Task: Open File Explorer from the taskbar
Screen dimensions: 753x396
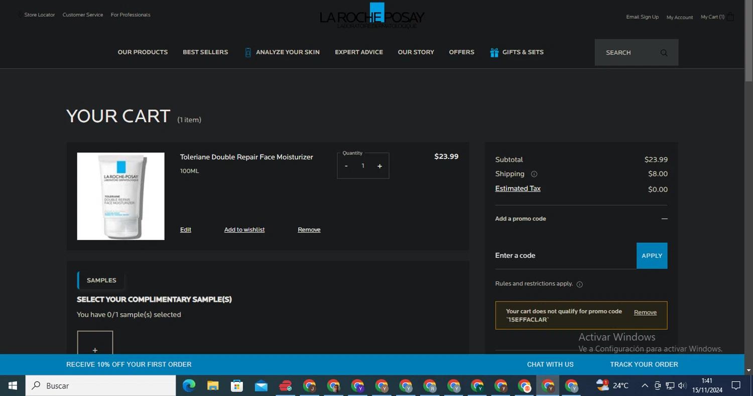Action: coord(213,385)
